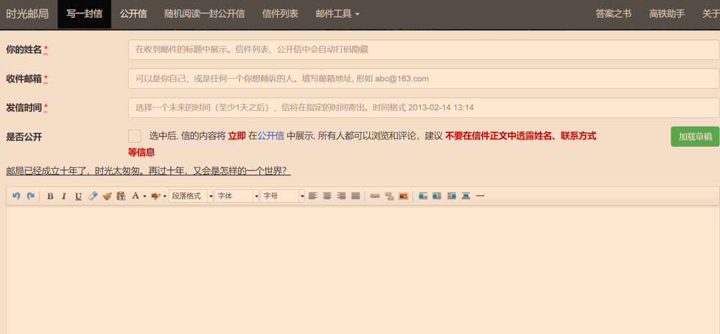The width and height of the screenshot is (720, 334).
Task: Justify text alignment
Action: [x=355, y=196]
